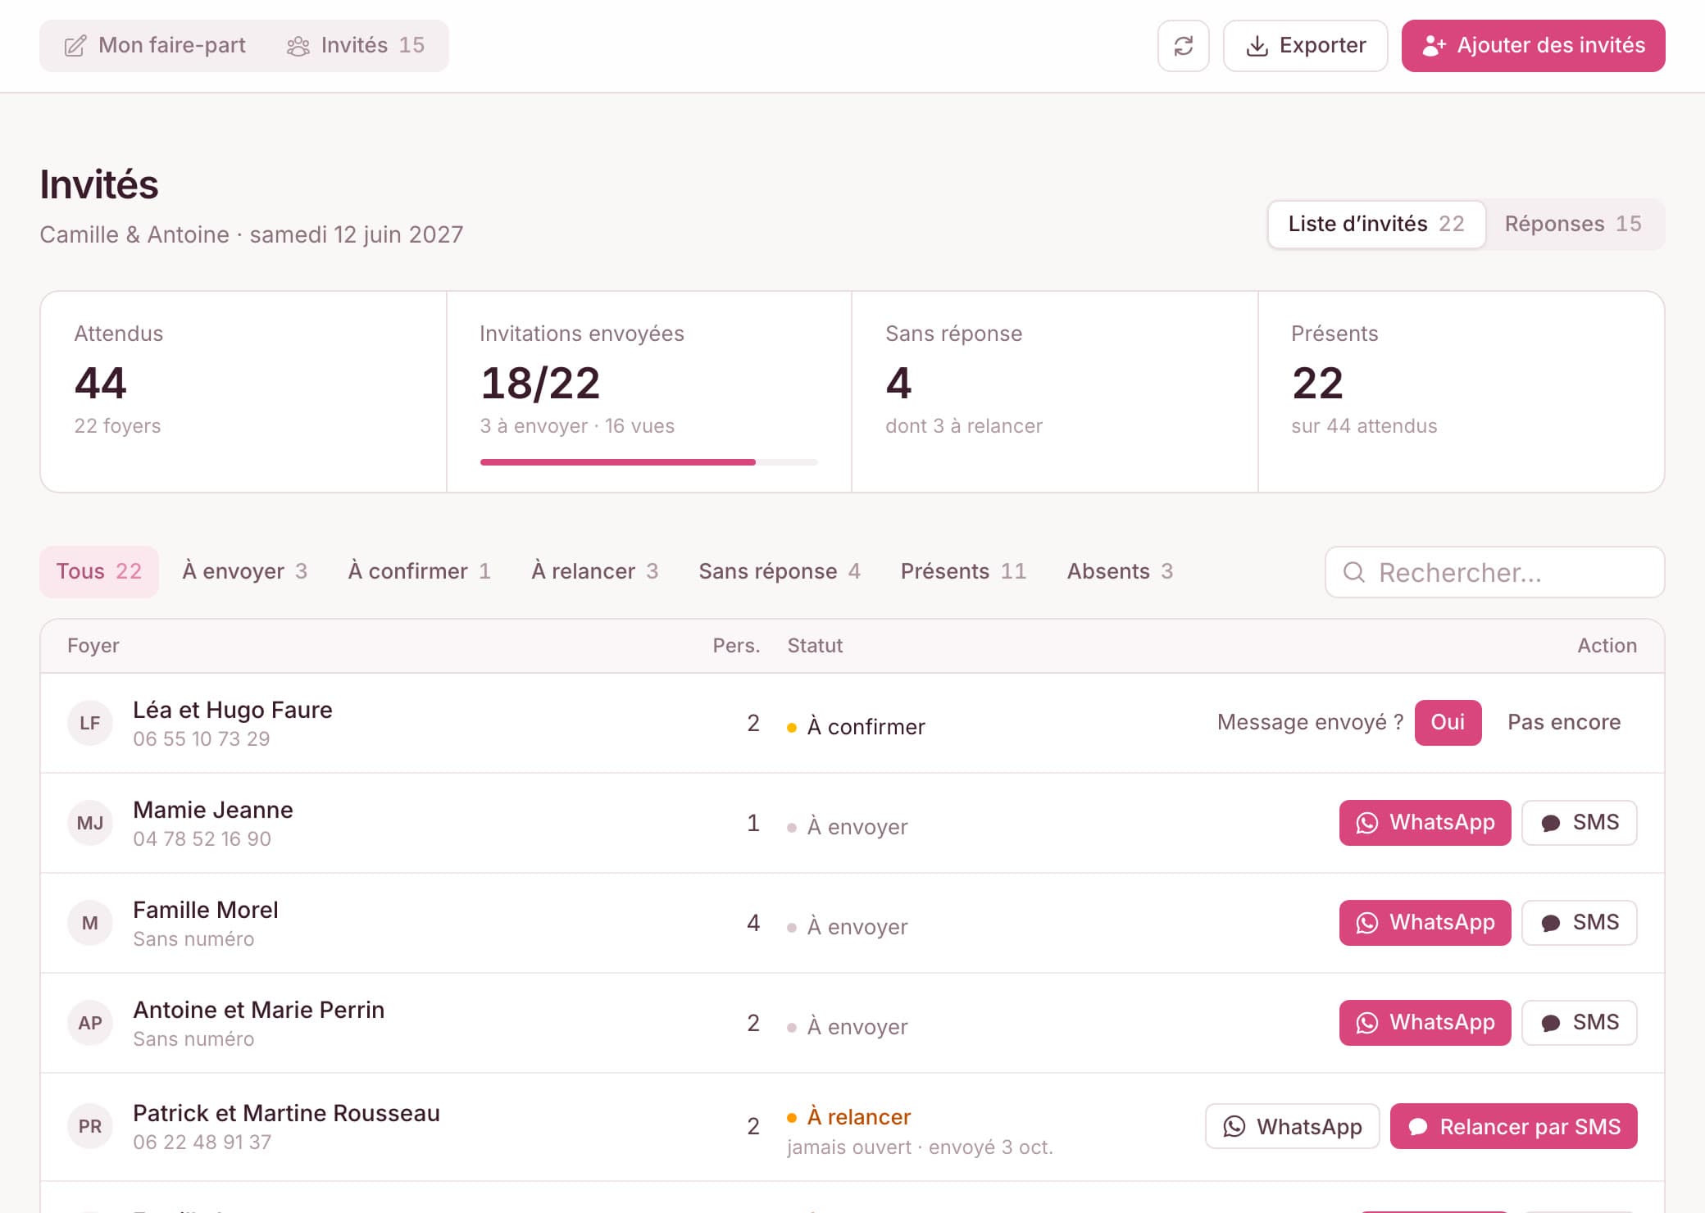Click the Foyer column header
The image size is (1705, 1213).
pos(93,646)
